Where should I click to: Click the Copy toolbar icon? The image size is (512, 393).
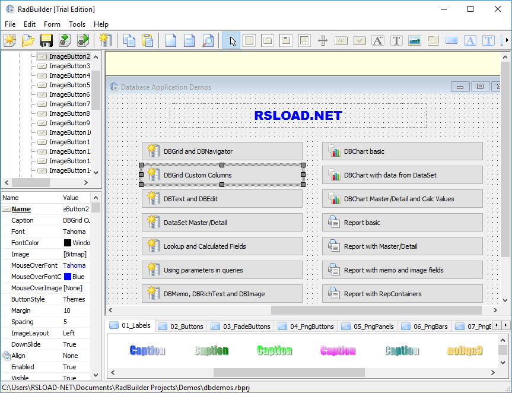click(129, 40)
